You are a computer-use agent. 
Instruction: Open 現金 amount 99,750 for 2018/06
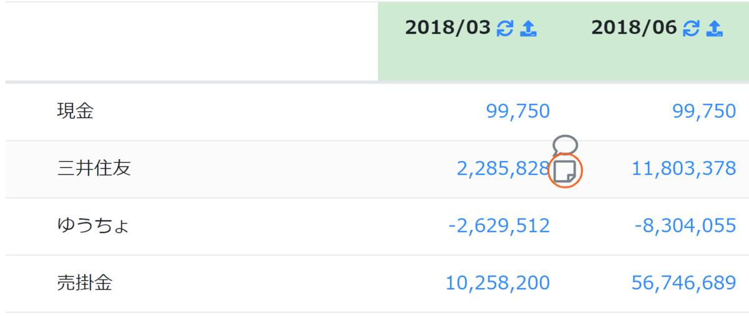pos(704,111)
